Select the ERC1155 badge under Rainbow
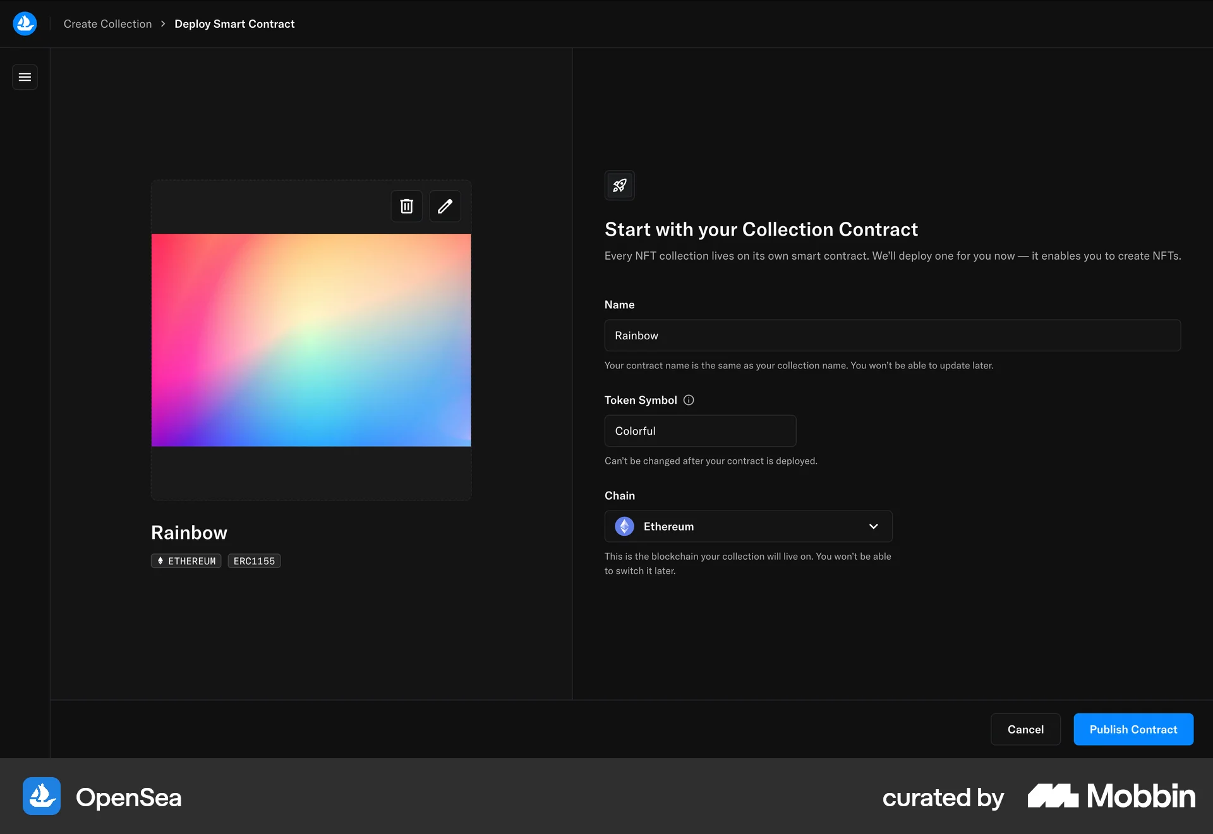 (254, 560)
